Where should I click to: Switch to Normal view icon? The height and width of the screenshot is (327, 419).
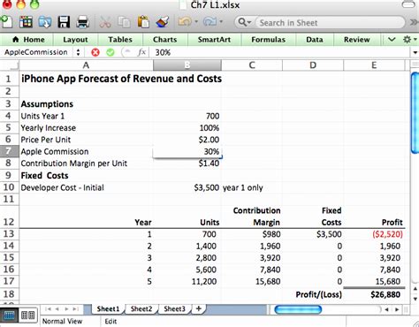(x=9, y=316)
